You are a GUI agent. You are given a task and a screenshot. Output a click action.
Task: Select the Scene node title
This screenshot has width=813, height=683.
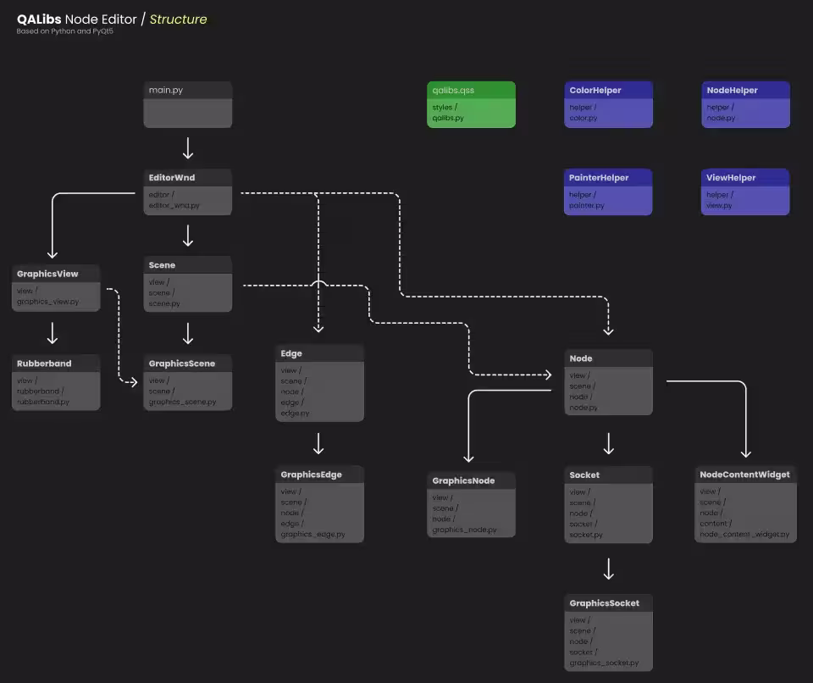162,265
